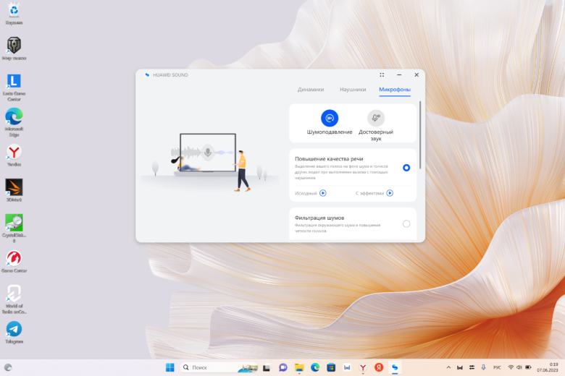Open the Windows Start menu
The height and width of the screenshot is (376, 565).
(x=169, y=367)
